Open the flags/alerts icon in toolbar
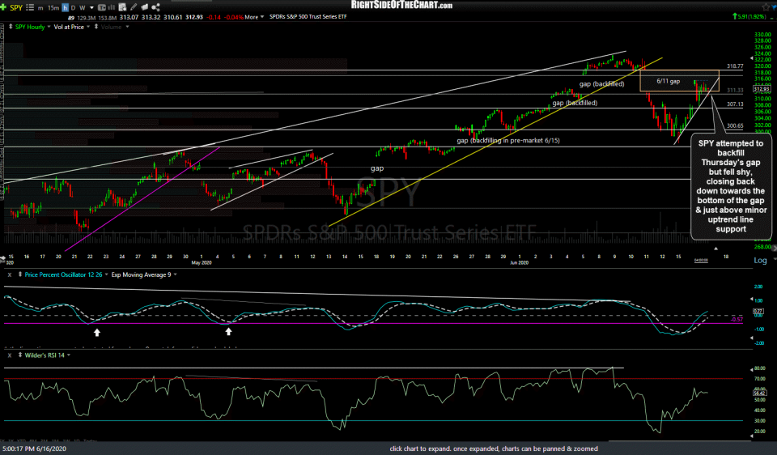Viewport: 777px width, 455px height. 145,7
